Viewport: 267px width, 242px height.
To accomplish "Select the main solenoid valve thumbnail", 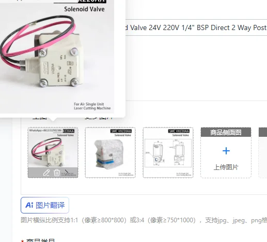I will [x=53, y=152].
